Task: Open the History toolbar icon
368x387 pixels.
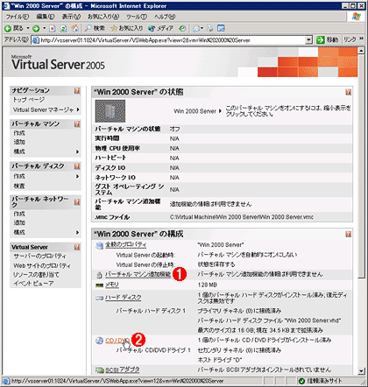Action: 182,28
